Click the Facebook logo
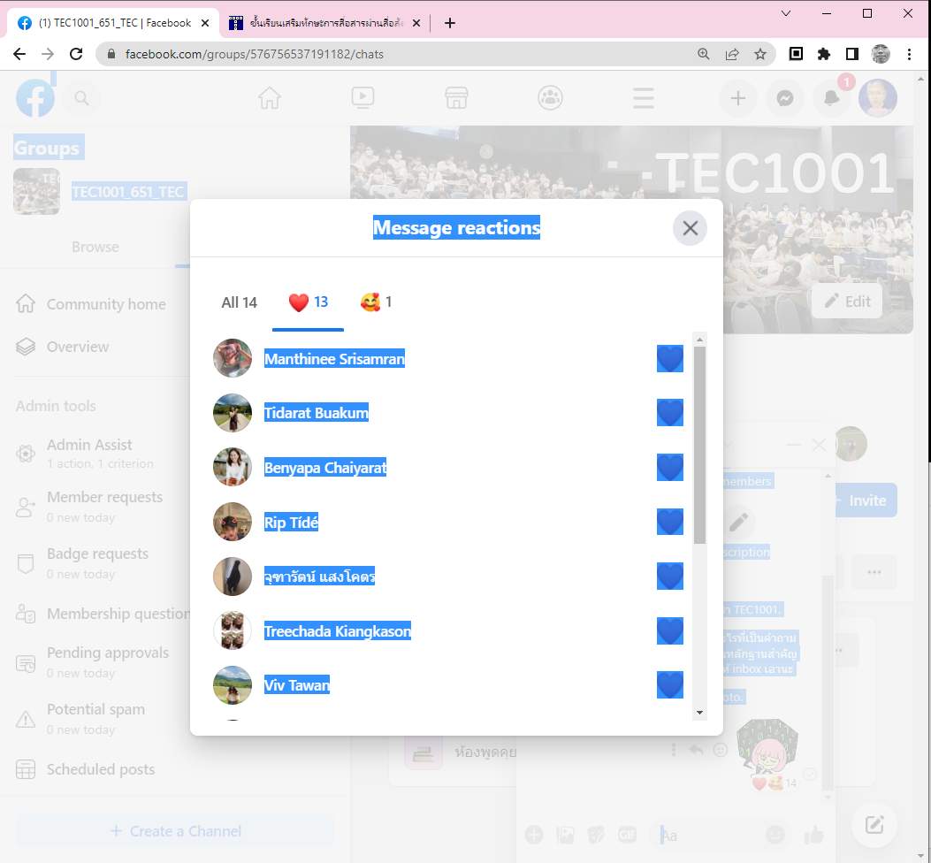This screenshot has width=931, height=863. [x=35, y=98]
